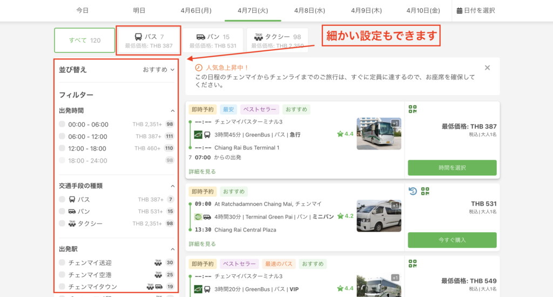Select the 4月9日(木) date tab
Image resolution: width=553 pixels, height=297 pixels.
coord(367,11)
